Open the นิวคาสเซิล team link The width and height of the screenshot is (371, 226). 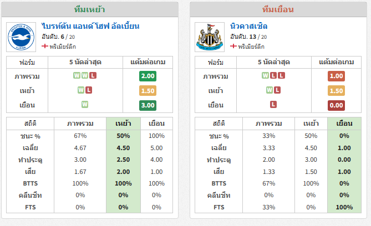248,26
